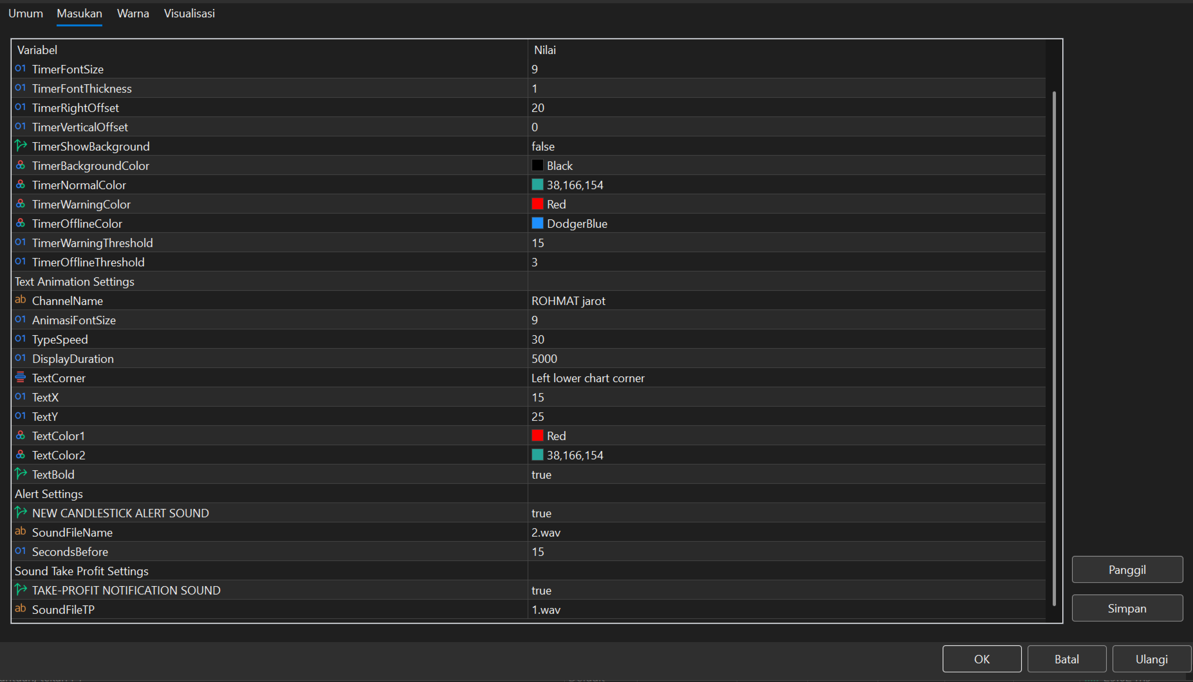
Task: Edit the SoundFileName value 2.wav
Action: (x=786, y=532)
